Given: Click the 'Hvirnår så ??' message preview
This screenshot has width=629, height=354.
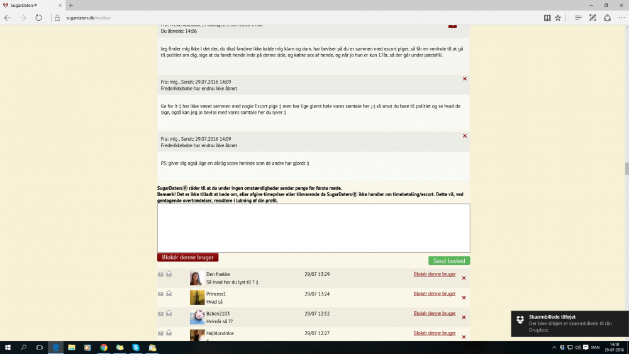Looking at the screenshot, I should point(220,321).
